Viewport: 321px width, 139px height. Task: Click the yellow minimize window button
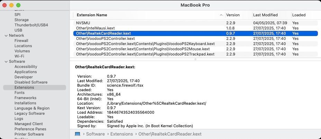pyautogui.click(x=11, y=5)
